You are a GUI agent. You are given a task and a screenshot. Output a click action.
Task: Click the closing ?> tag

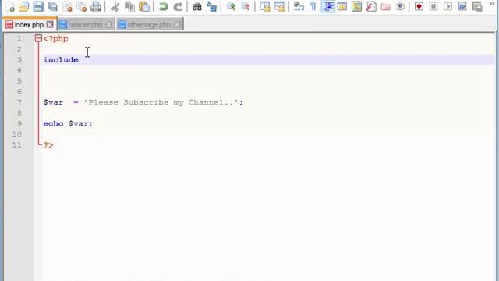point(48,145)
